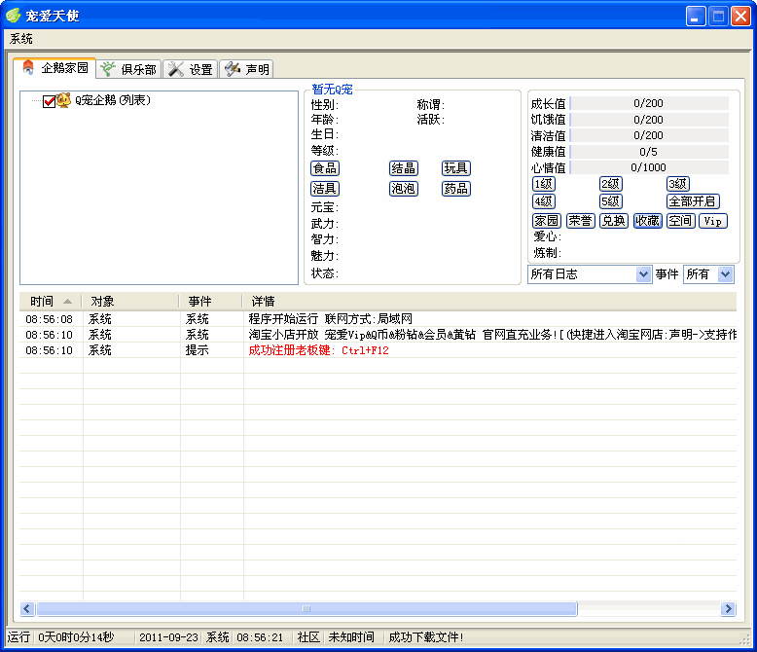Image resolution: width=757 pixels, height=652 pixels.
Task: Click the 声明 tab icon
Action: pyautogui.click(x=232, y=69)
